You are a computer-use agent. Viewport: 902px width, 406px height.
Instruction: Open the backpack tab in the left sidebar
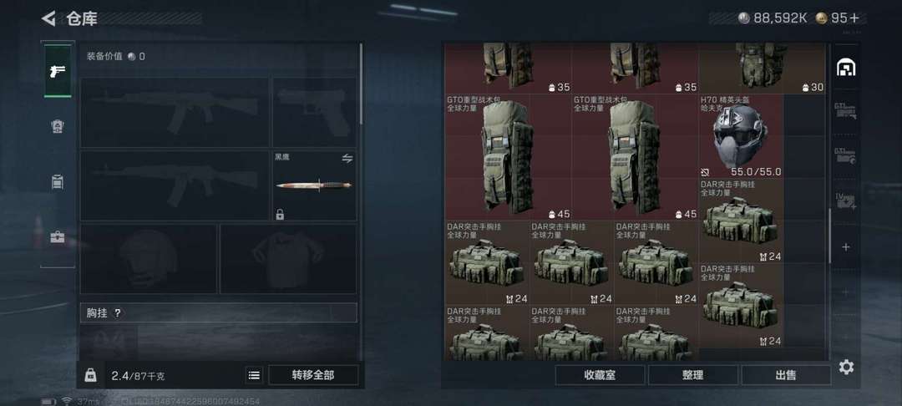(58, 182)
